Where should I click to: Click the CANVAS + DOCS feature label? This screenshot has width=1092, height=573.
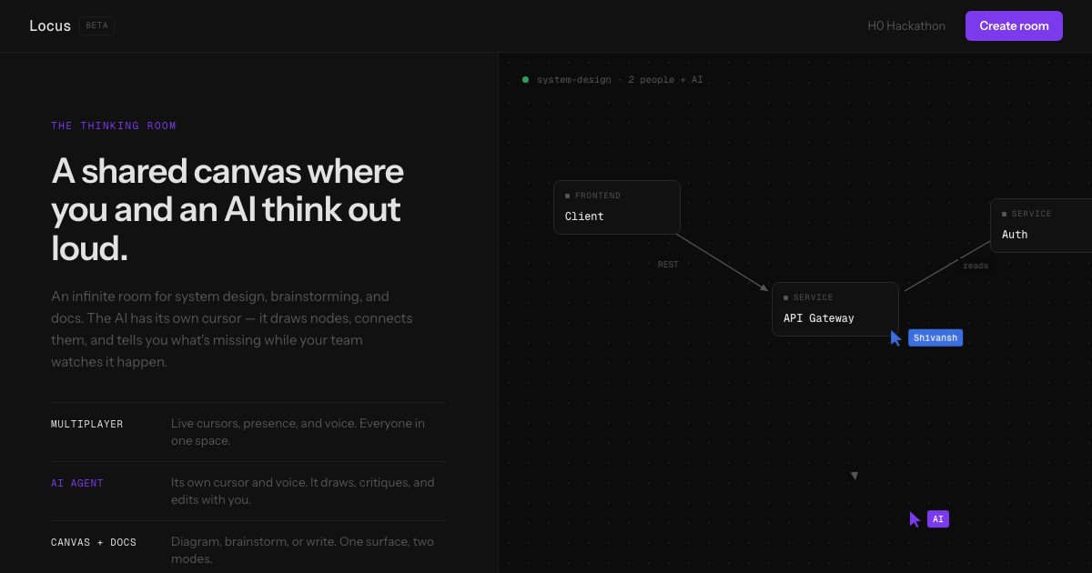click(94, 542)
